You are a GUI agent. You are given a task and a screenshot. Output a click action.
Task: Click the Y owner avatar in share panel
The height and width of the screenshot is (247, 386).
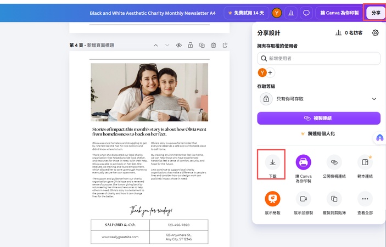coord(262,72)
